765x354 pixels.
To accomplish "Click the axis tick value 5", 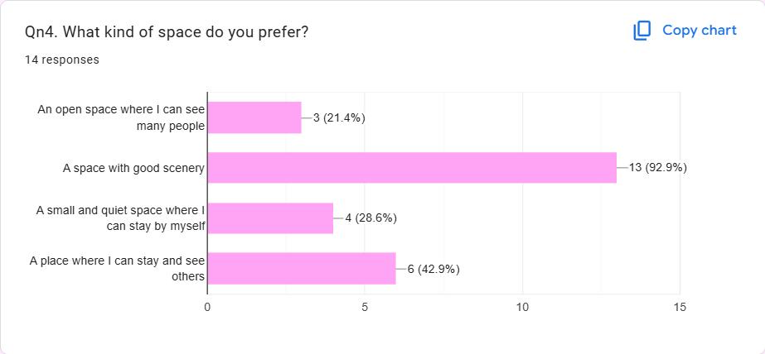I will [x=365, y=307].
